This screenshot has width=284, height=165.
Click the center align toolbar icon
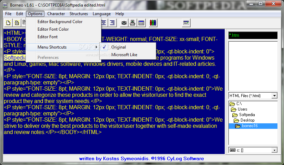pos(104,23)
